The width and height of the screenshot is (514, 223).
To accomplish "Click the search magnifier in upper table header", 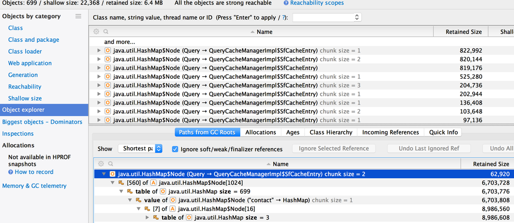I will (x=106, y=32).
